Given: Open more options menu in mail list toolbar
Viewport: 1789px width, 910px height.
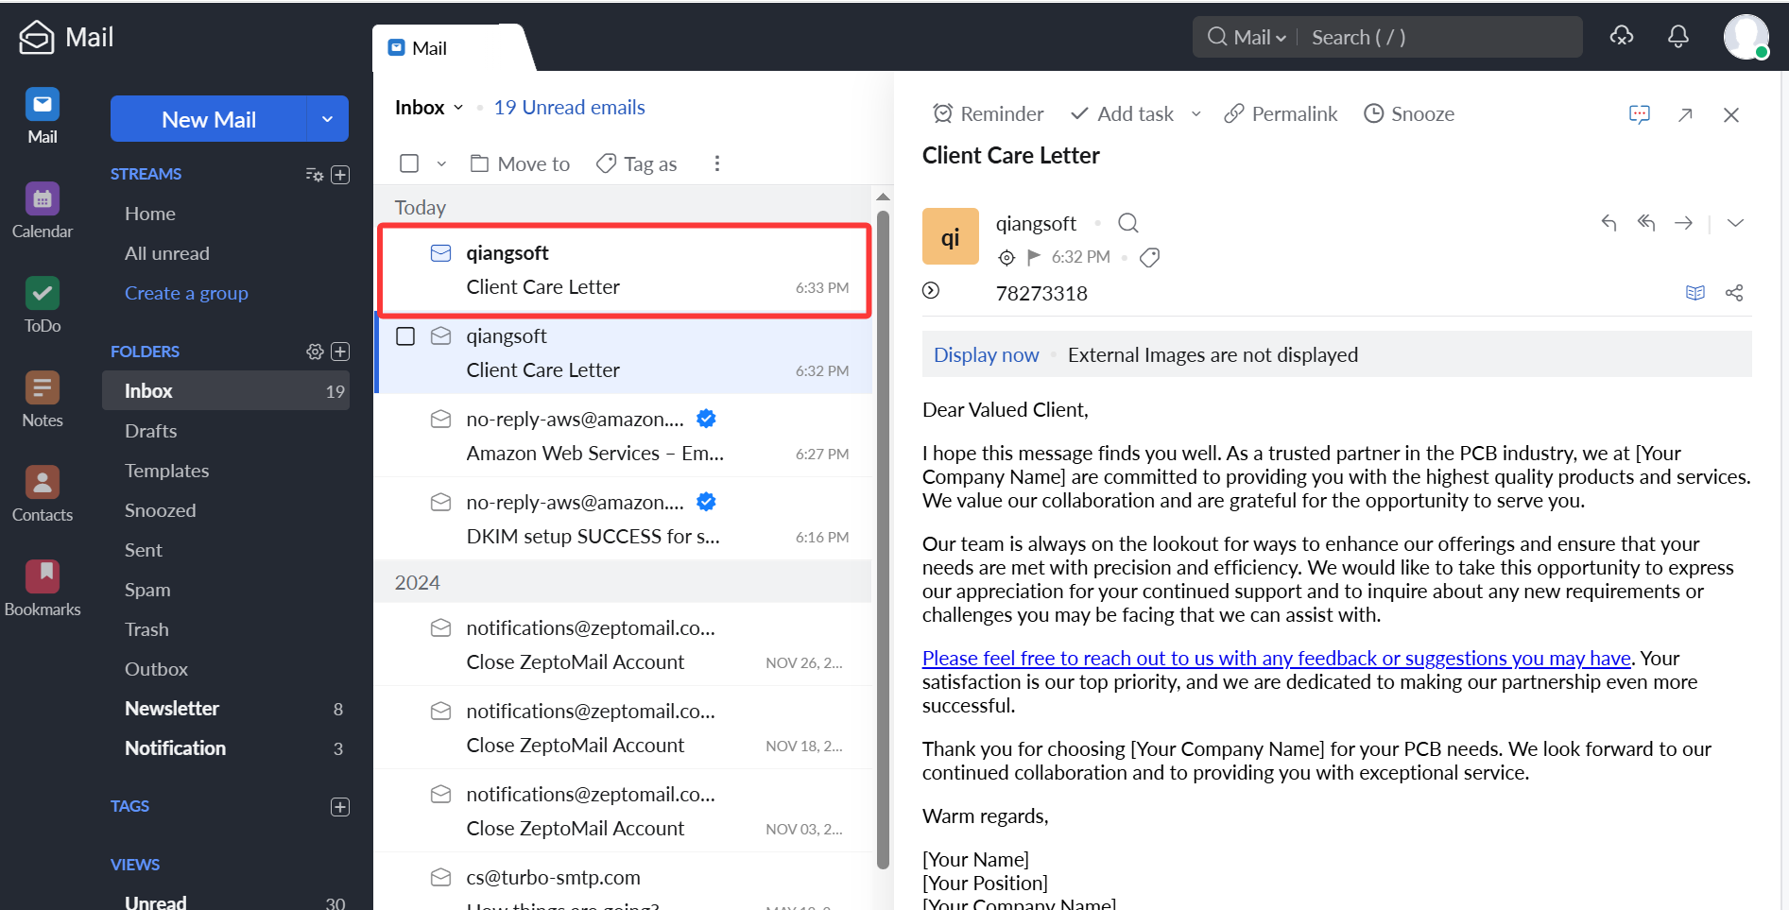Looking at the screenshot, I should coord(717,163).
